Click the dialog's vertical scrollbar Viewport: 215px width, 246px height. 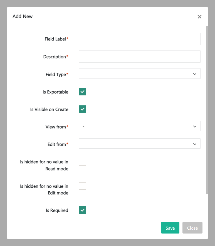pyautogui.click(x=207, y=111)
